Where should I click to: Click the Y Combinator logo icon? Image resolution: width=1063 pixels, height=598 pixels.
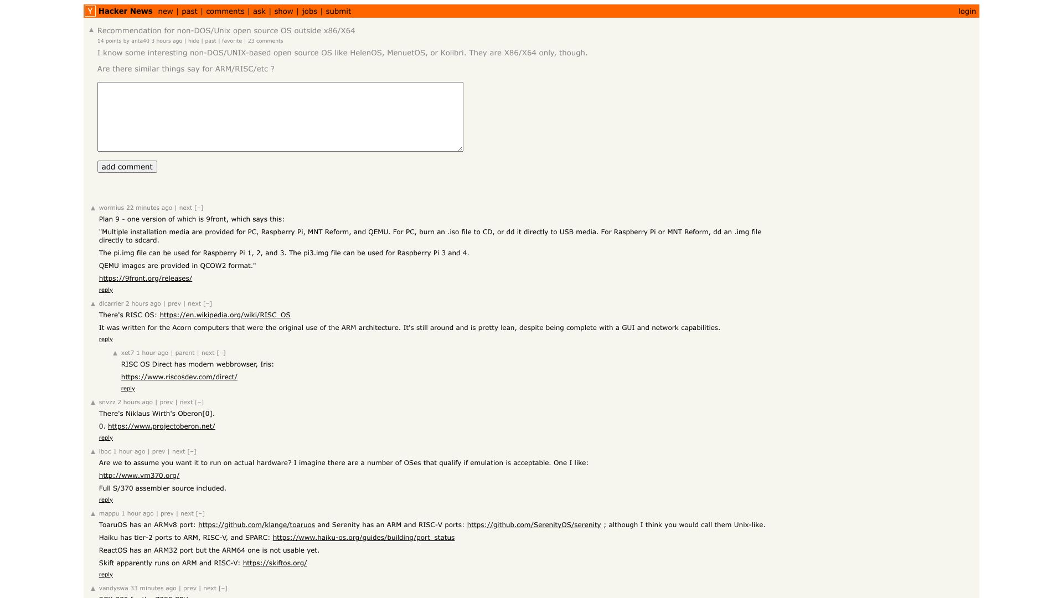[90, 11]
